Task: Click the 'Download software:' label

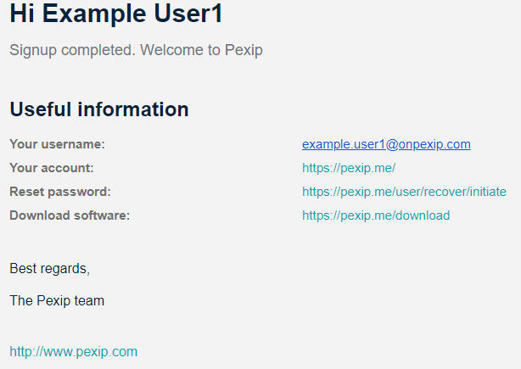Action: click(x=70, y=215)
